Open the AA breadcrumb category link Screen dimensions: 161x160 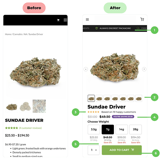(25, 34)
